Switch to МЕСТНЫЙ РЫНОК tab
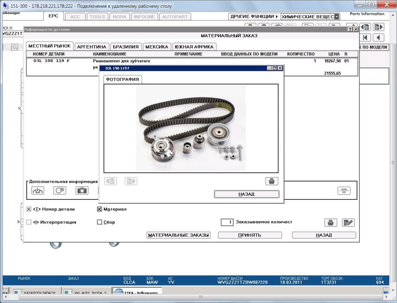 49,46
